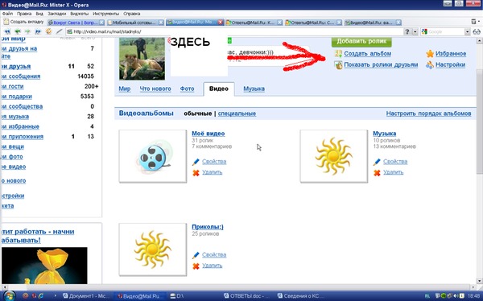Switch to the Музыка profile tab
Image resolution: width=483 pixels, height=301 pixels.
click(x=254, y=89)
